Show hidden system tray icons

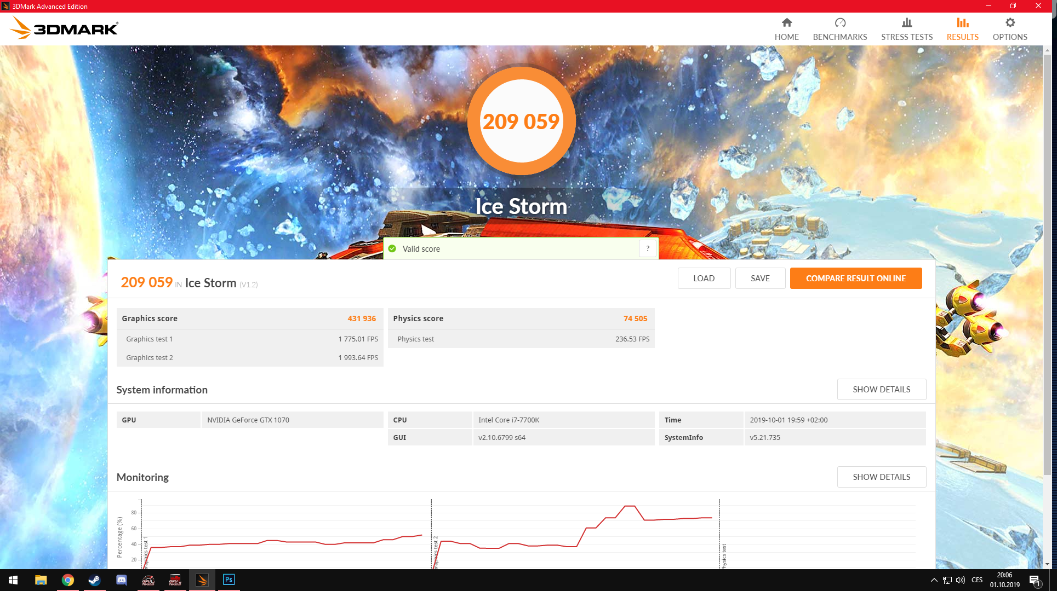click(x=934, y=580)
